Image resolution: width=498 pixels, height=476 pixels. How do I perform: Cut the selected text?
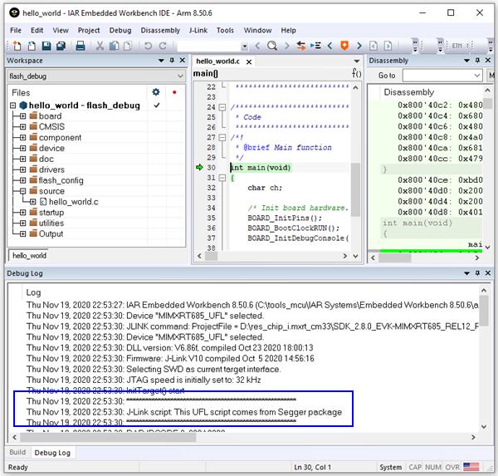[100, 47]
